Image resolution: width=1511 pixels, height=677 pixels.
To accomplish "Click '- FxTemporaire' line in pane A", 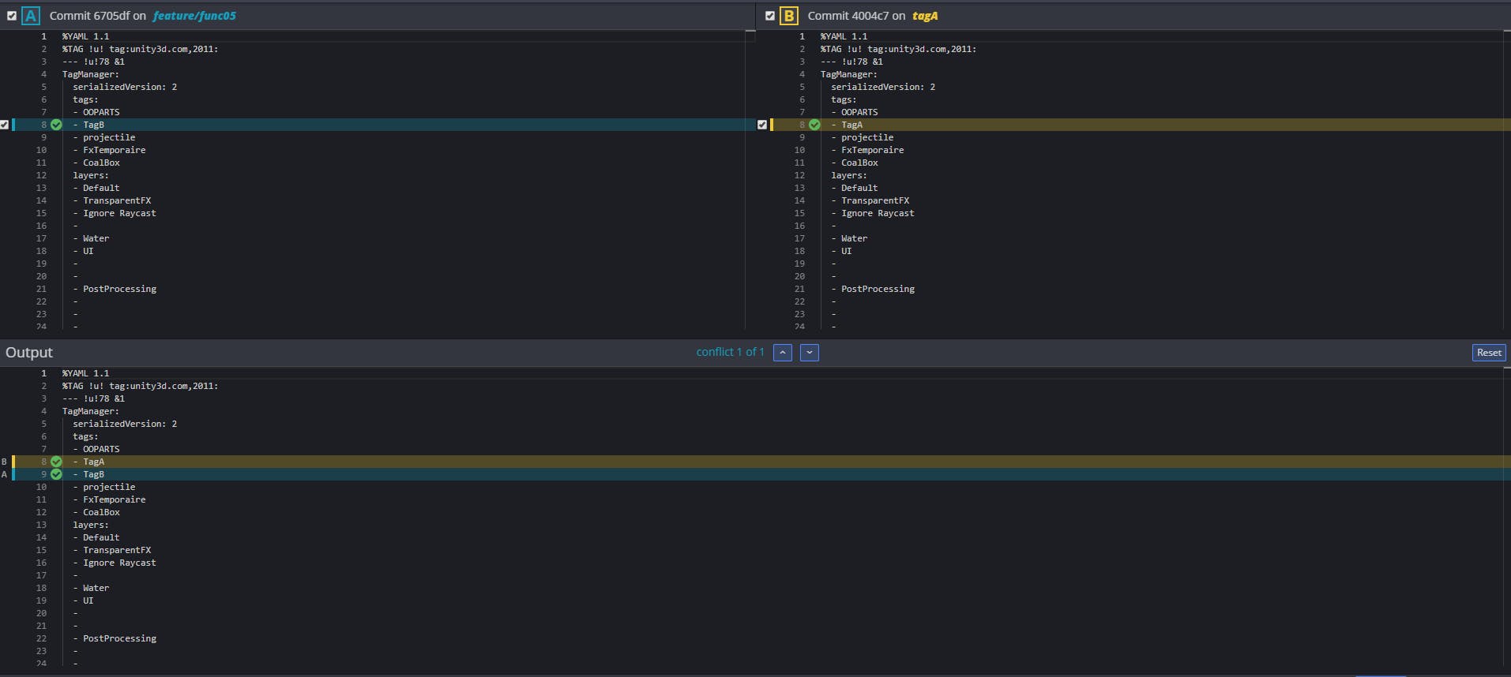I will pyautogui.click(x=109, y=150).
